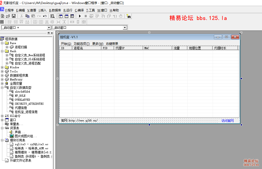Click the hand breakpoint icon

click(120, 16)
